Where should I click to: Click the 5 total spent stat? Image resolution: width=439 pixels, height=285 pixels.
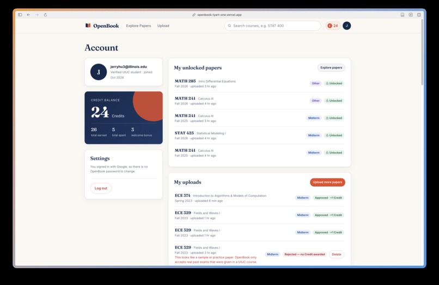click(x=119, y=132)
